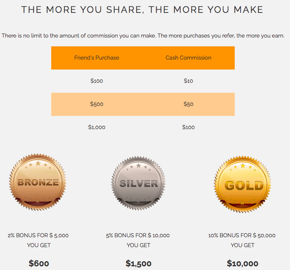The image size is (290, 270).
Task: Click the 5% bonus for $10,000 text
Action: point(138,235)
